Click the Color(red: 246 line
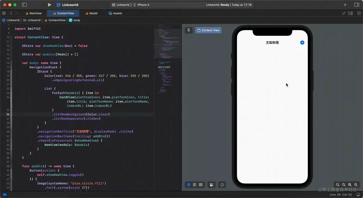363x198 pixels. point(97,76)
